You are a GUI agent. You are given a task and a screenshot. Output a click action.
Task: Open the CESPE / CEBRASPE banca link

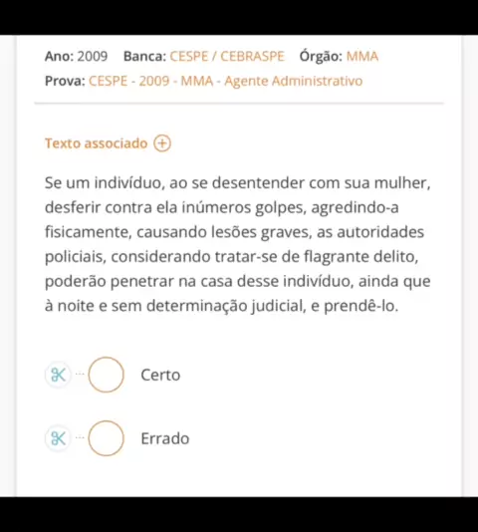click(227, 57)
